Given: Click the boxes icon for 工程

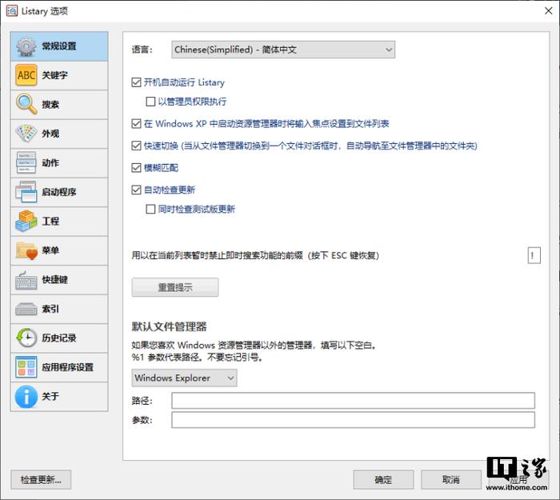Looking at the screenshot, I should point(26,221).
